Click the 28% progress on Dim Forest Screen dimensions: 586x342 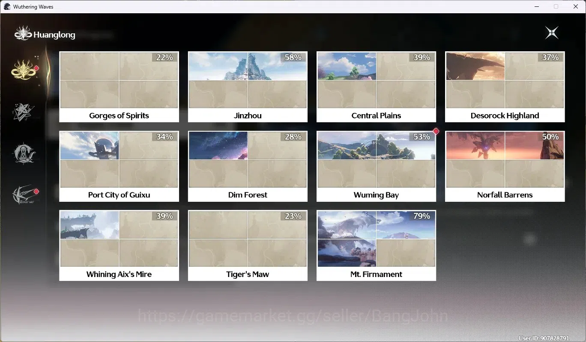pos(293,137)
